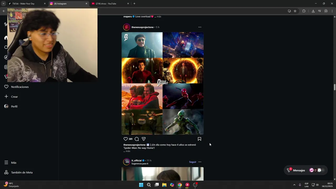Open File Explorer from taskbar
Image resolution: width=336 pixels, height=189 pixels.
tap(164, 185)
